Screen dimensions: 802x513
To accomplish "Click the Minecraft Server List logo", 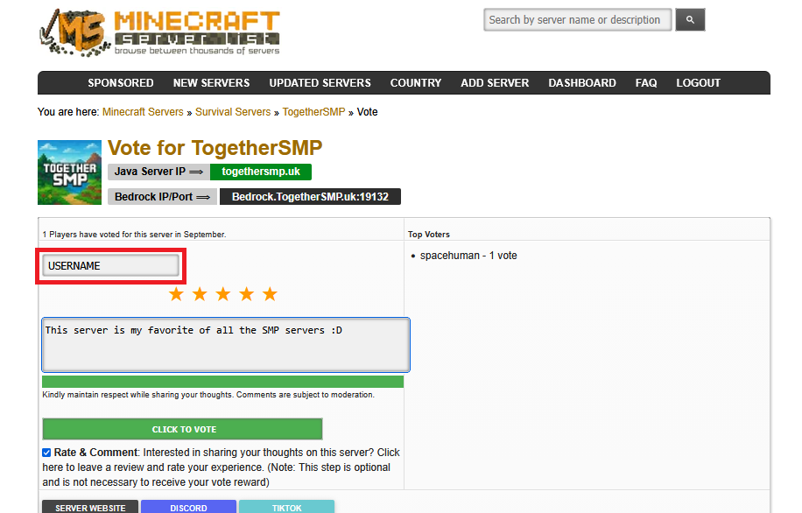I will click(x=159, y=32).
